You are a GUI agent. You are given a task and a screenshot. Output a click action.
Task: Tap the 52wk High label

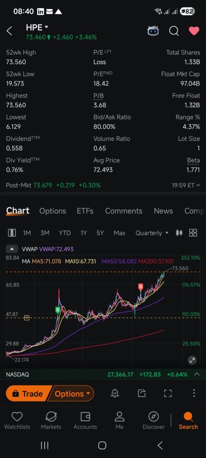(21, 53)
